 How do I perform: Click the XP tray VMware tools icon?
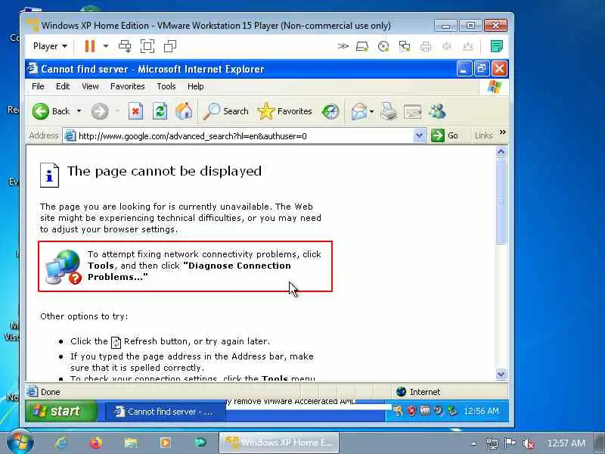pyautogui.click(x=425, y=411)
